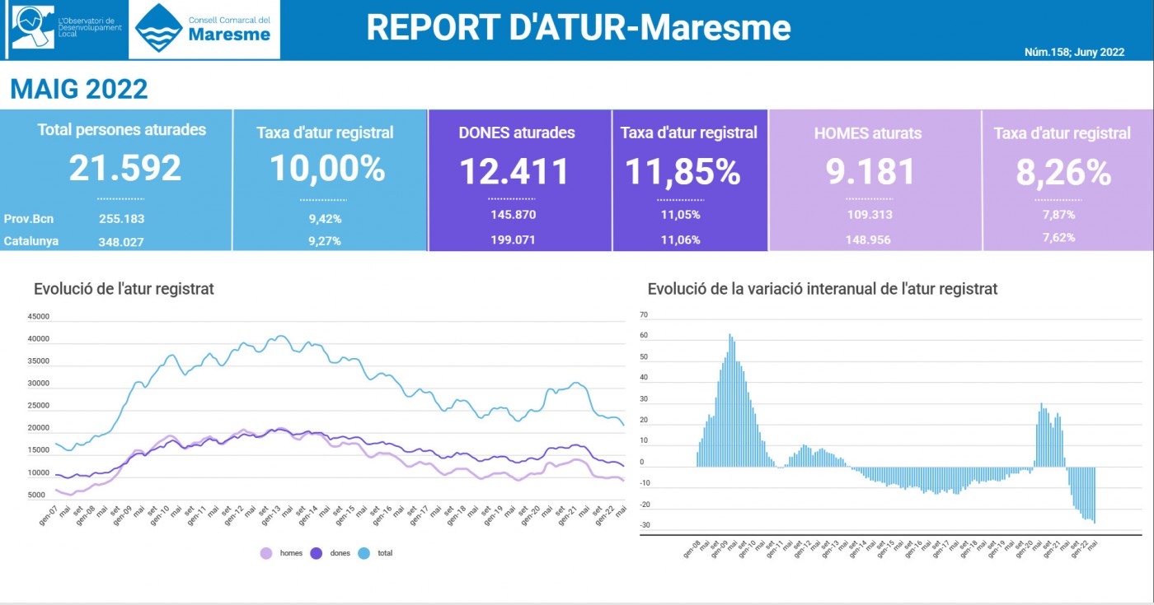This screenshot has width=1154, height=605.
Task: Click the 'Evolució de l'atur registrat' chart title
Action: (x=124, y=289)
